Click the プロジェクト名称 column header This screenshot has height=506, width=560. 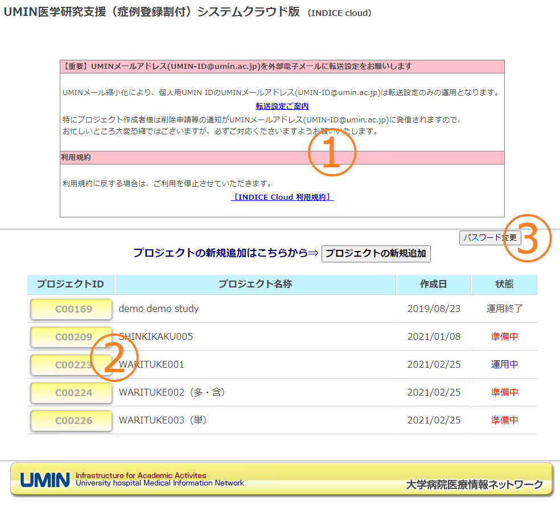click(256, 284)
